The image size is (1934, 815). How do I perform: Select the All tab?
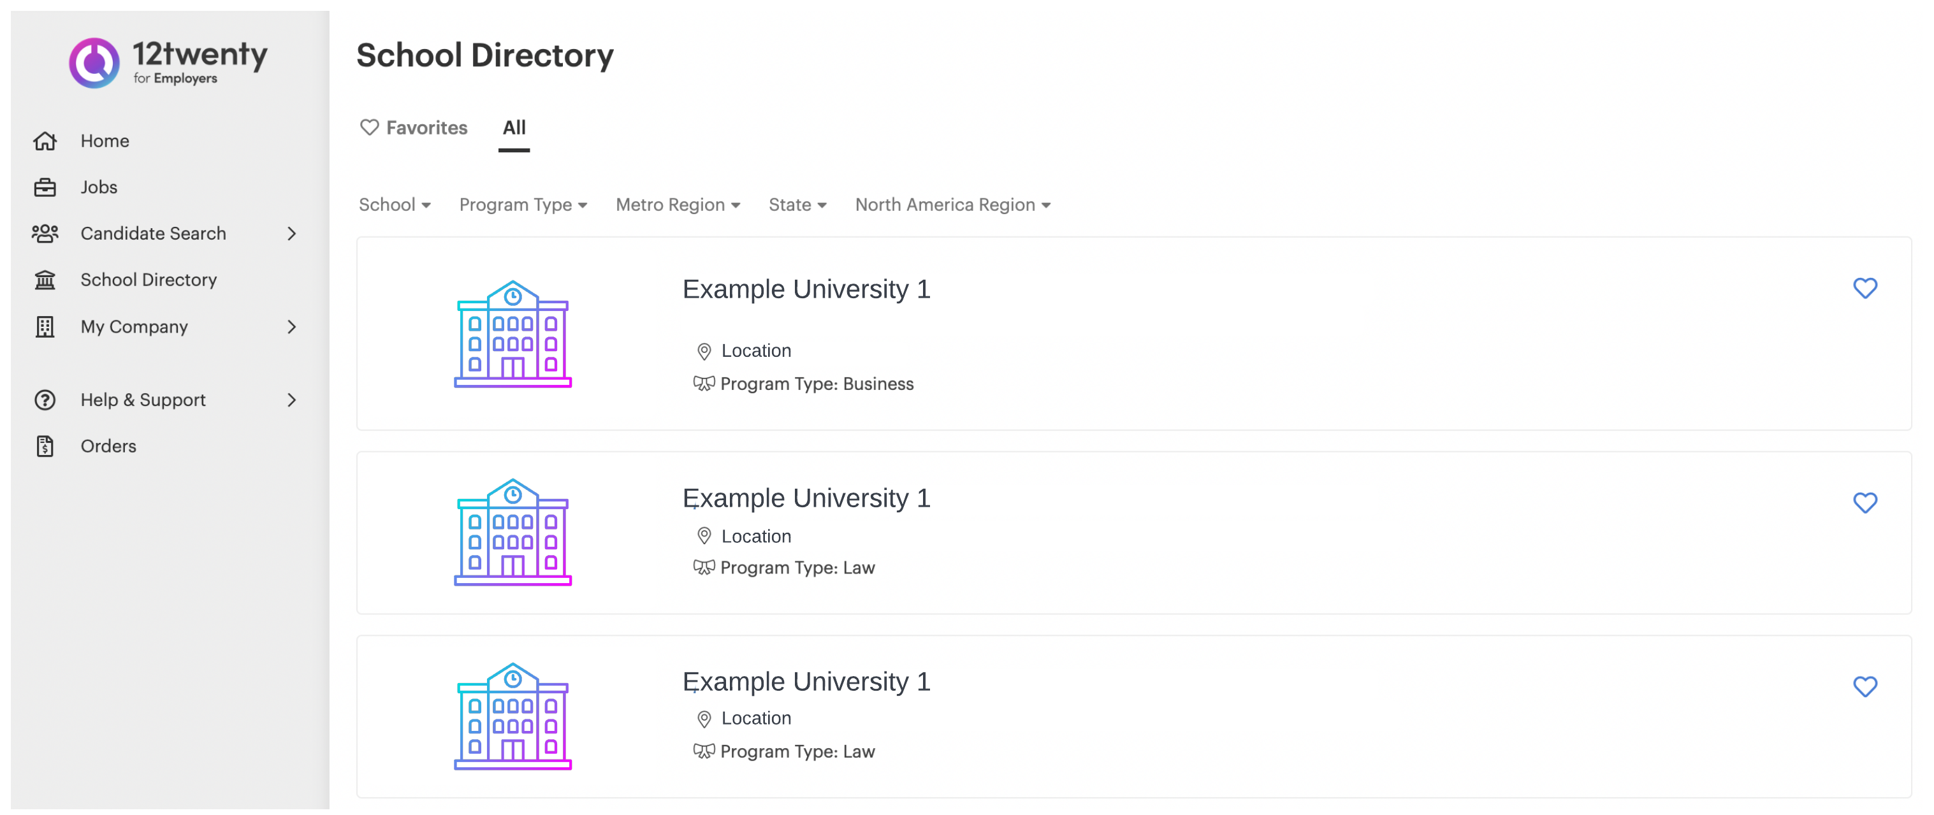click(514, 127)
